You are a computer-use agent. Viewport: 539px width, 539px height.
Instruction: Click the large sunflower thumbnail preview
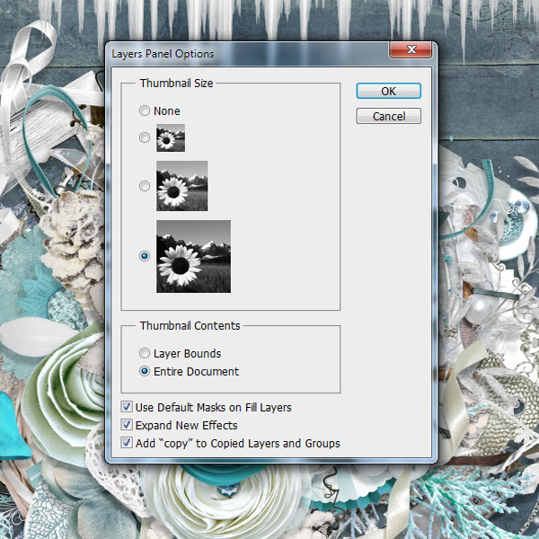pos(193,256)
